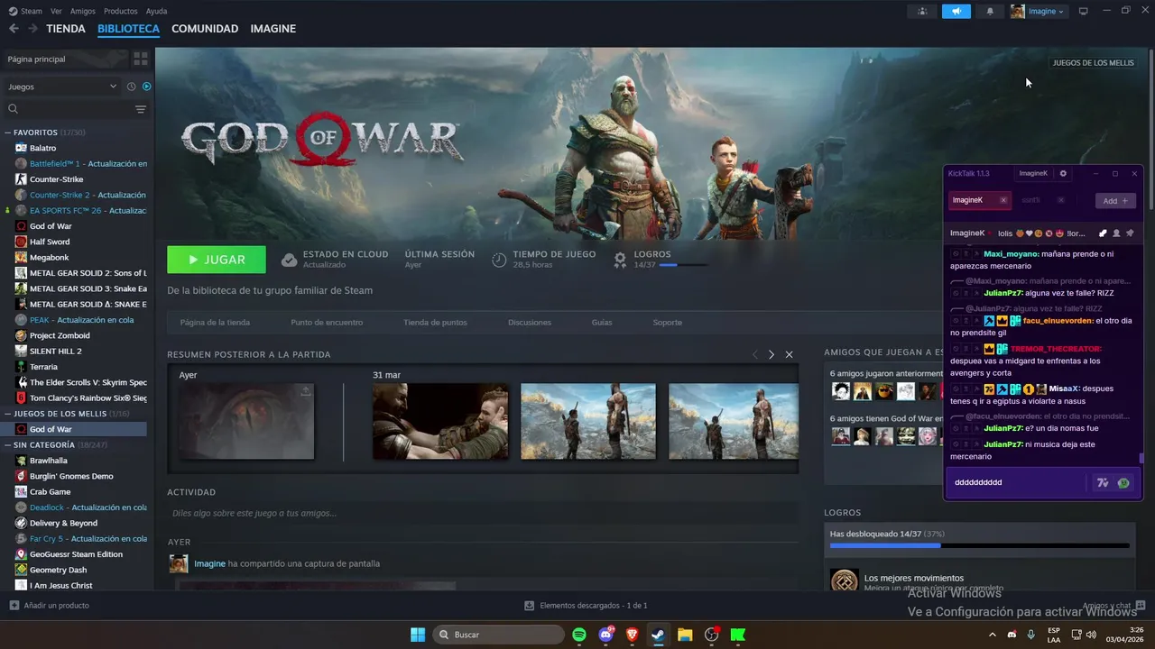
Task: Click the pin icon in KickTalk header
Action: click(1131, 233)
